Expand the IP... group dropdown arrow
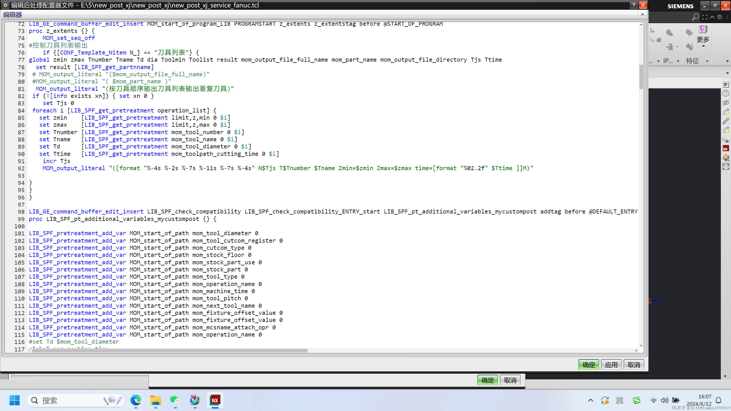This screenshot has width=731, height=411. point(678,61)
